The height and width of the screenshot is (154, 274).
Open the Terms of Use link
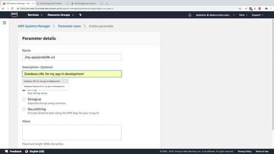click(x=262, y=151)
